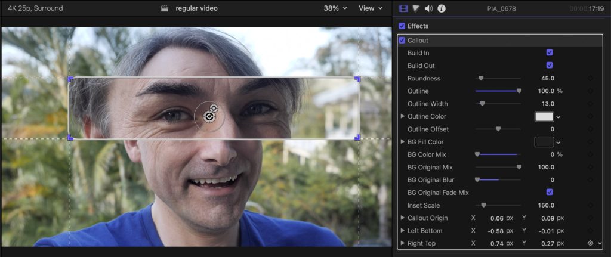Click the Outline Offset slider
Screen dimensions: 611x257
click(x=498, y=129)
